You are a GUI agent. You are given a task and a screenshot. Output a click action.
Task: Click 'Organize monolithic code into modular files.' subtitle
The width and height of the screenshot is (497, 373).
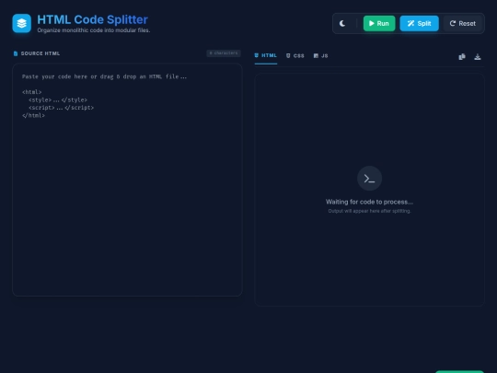click(x=94, y=30)
